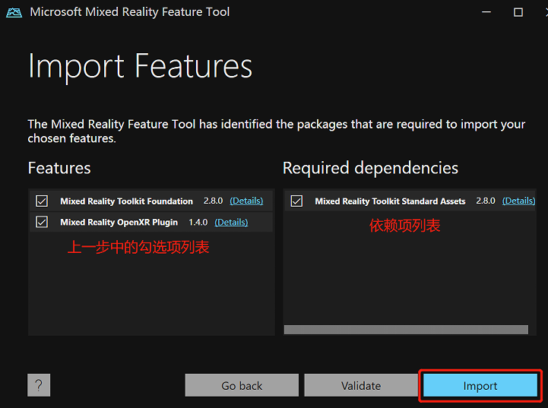Screen dimensions: 548x408
Task: Open Details link for Toolkit Foundation
Action: (246, 201)
